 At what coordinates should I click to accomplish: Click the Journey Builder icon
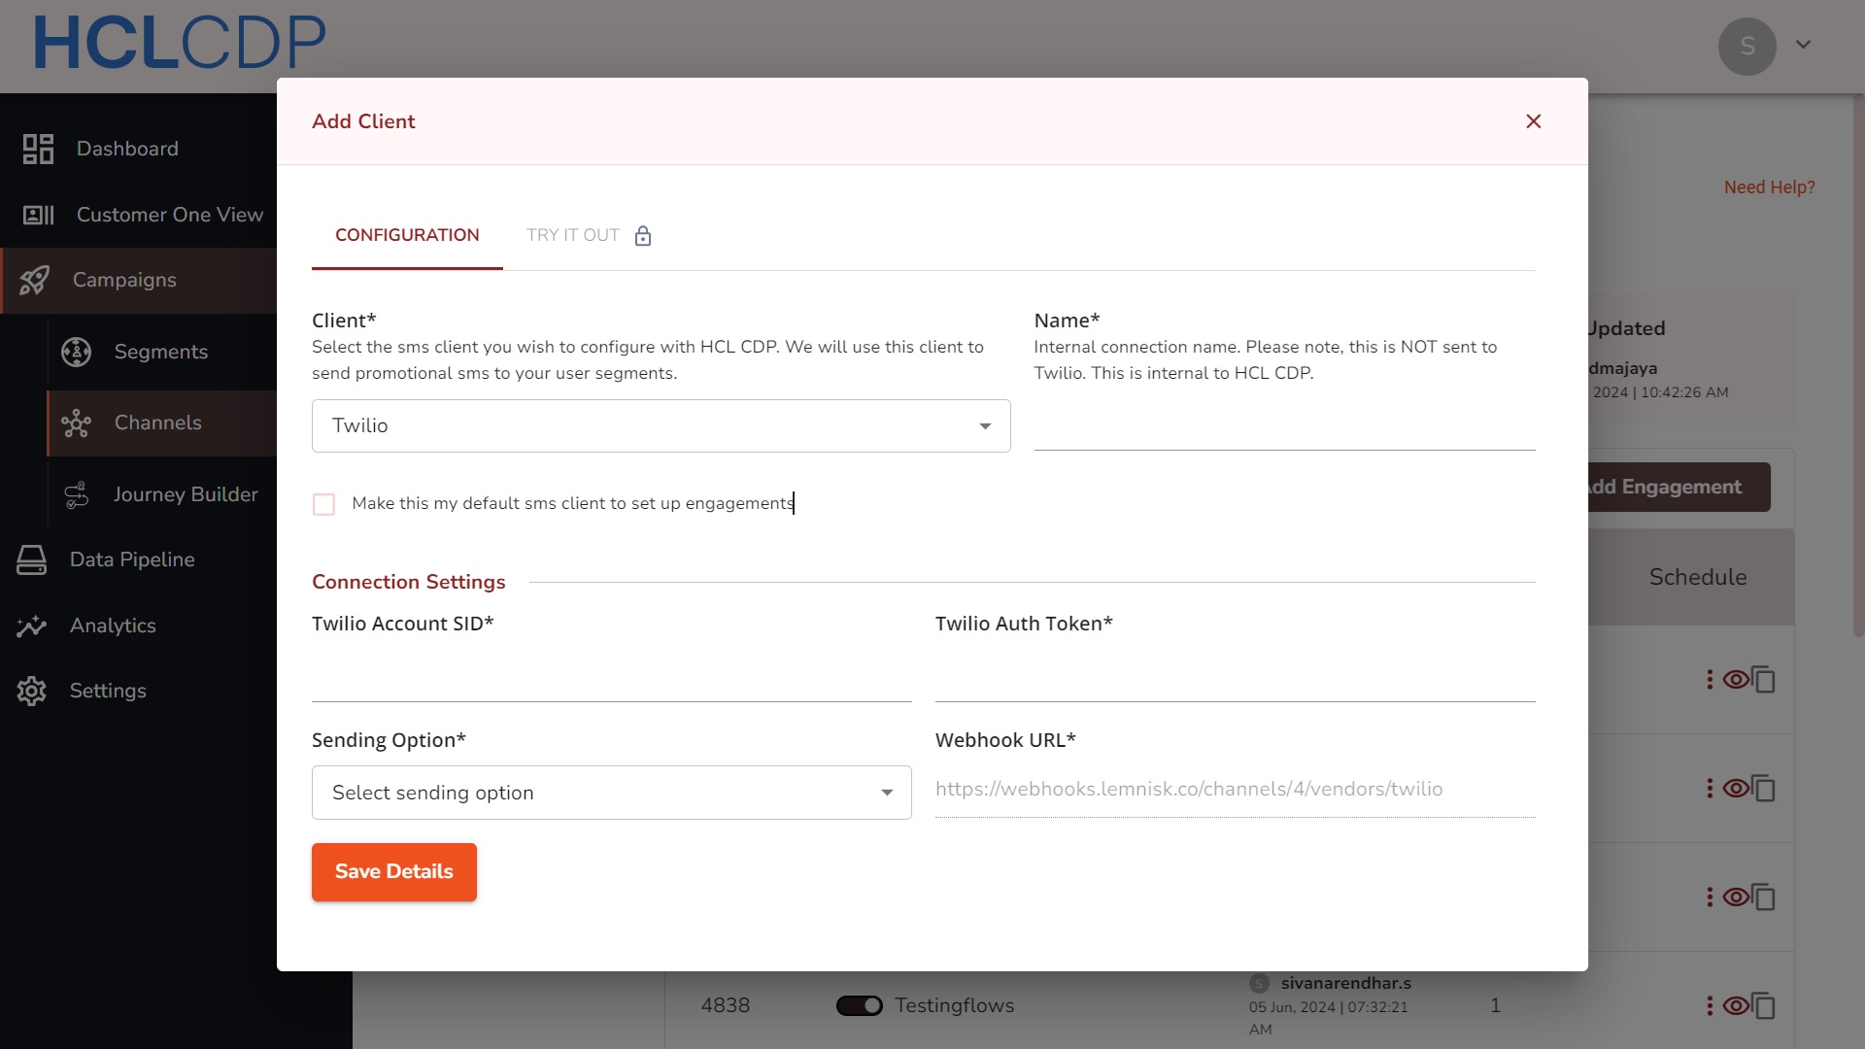coord(77,494)
